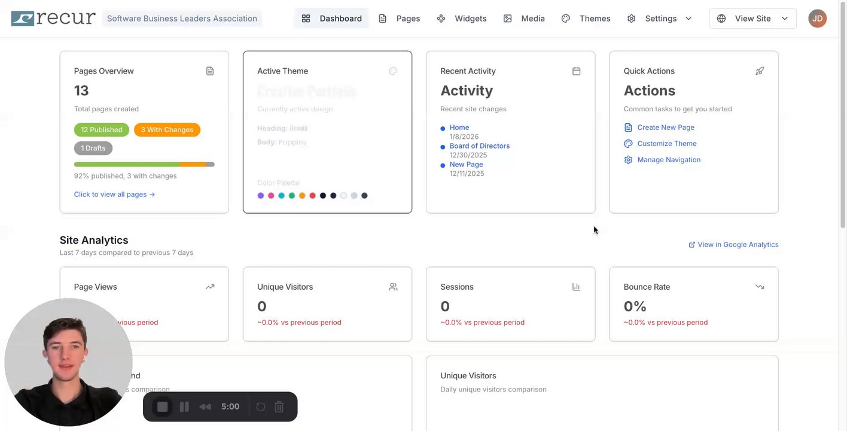Pick the cyan palette swatch
The image size is (847, 431).
point(281,196)
